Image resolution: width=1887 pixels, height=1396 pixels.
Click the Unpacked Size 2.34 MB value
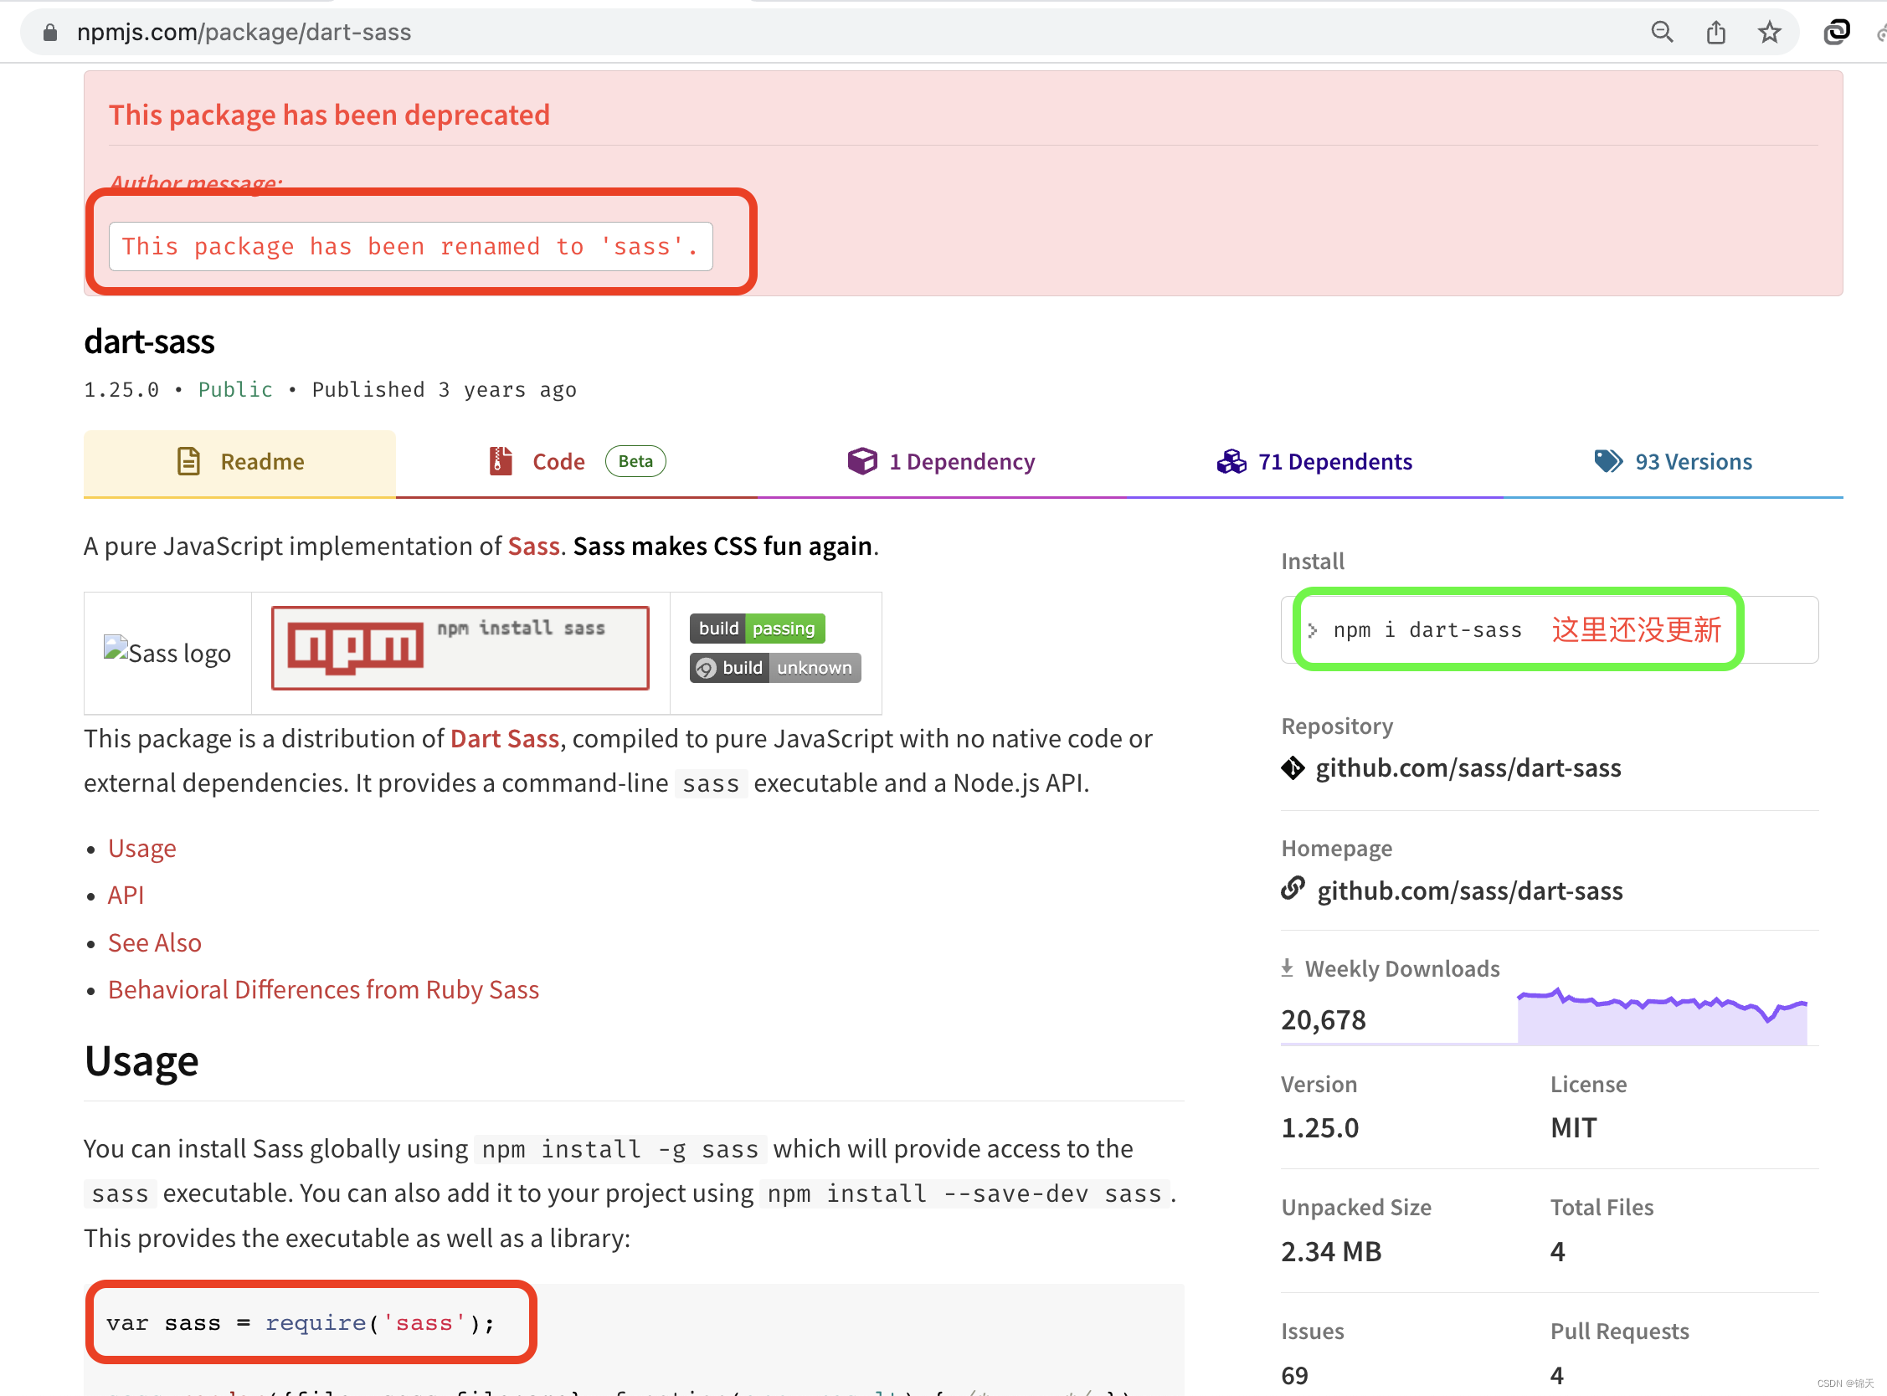1331,1250
